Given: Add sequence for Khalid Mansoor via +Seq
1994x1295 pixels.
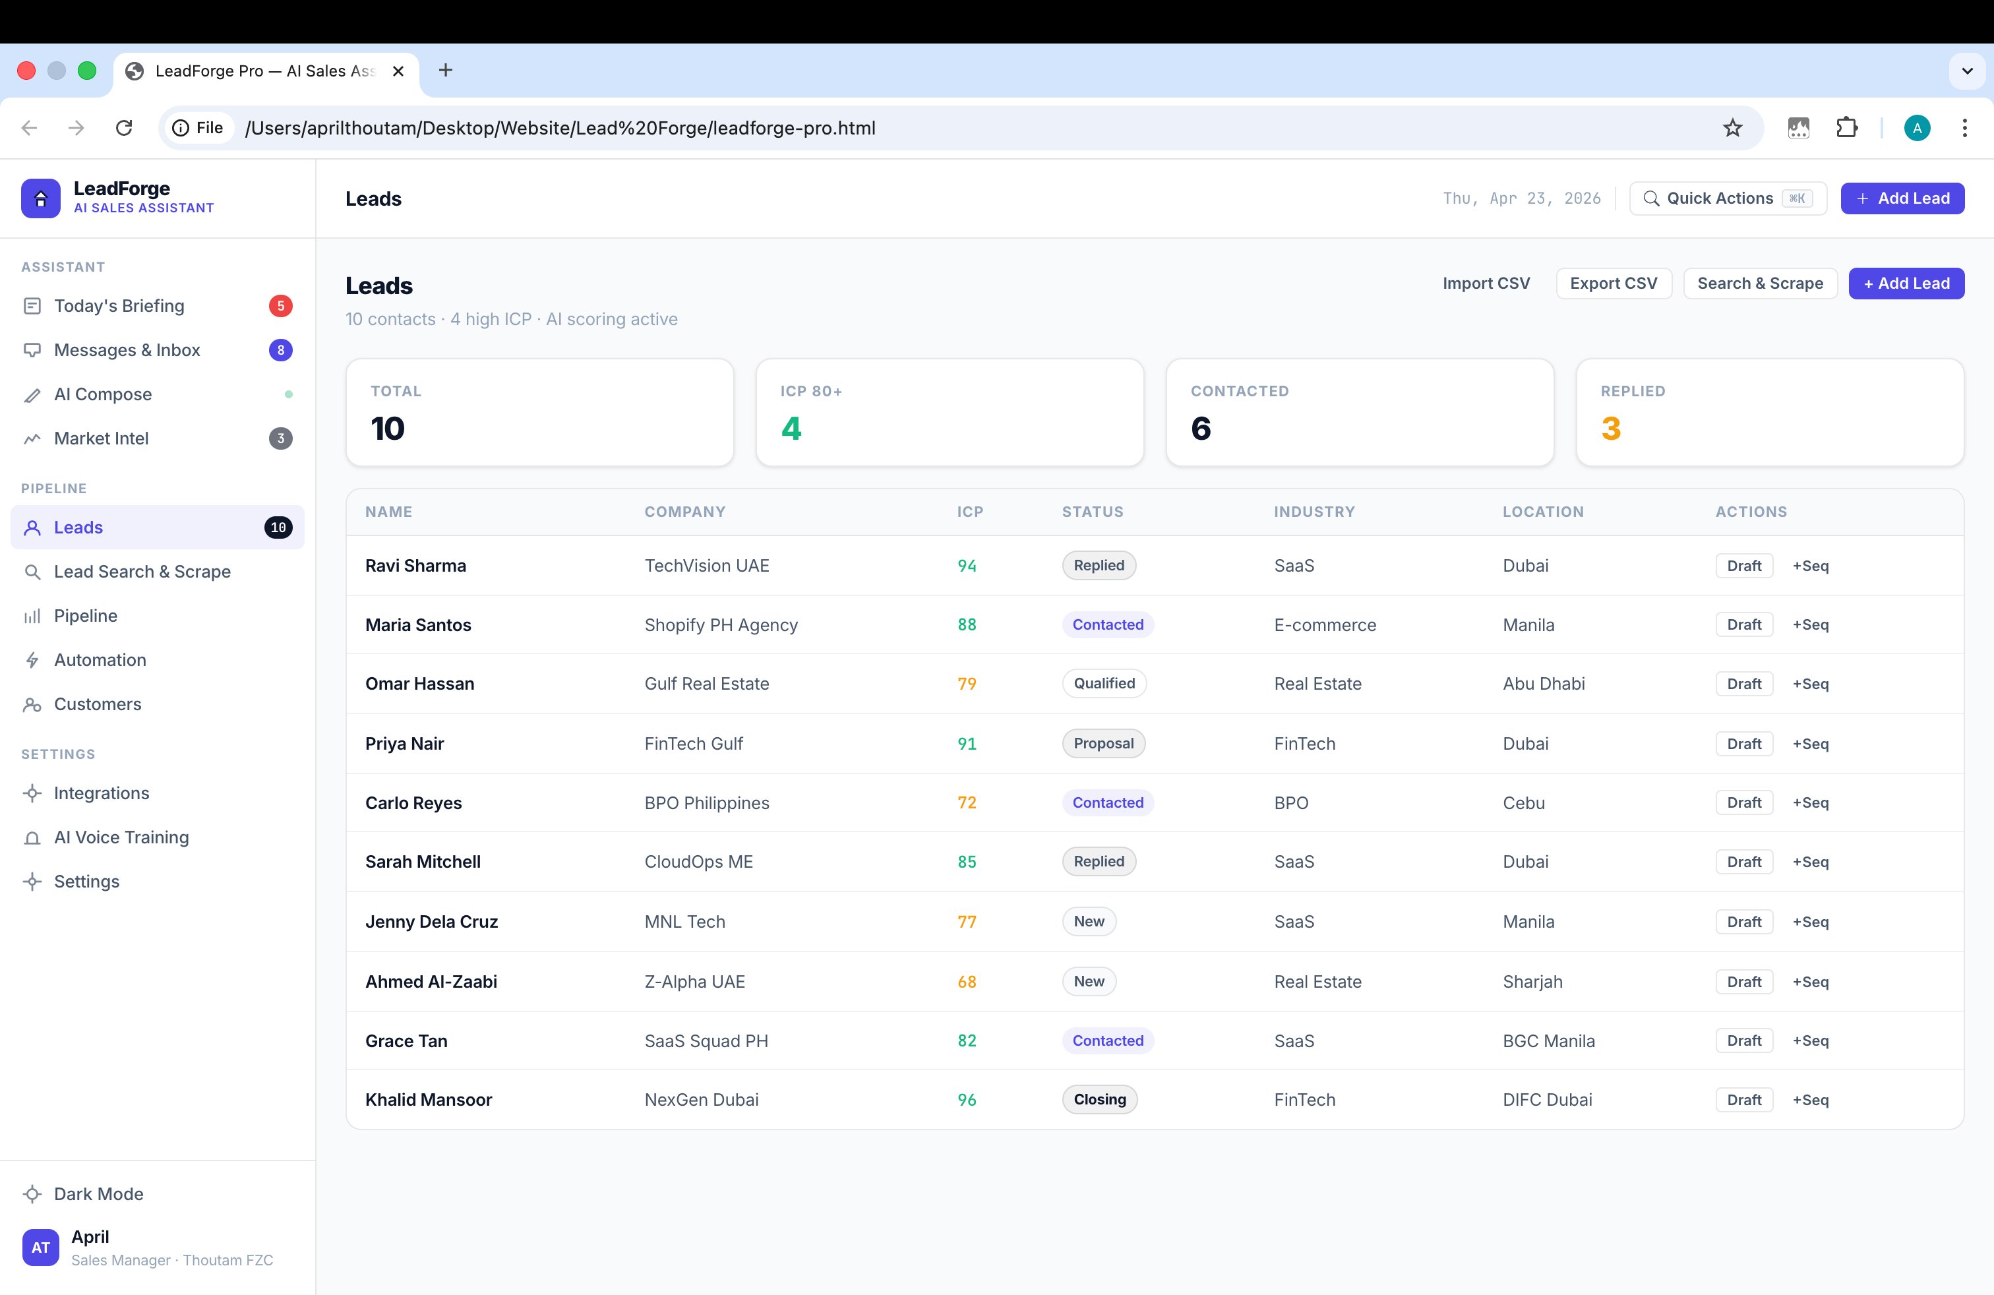Looking at the screenshot, I should tap(1811, 1100).
